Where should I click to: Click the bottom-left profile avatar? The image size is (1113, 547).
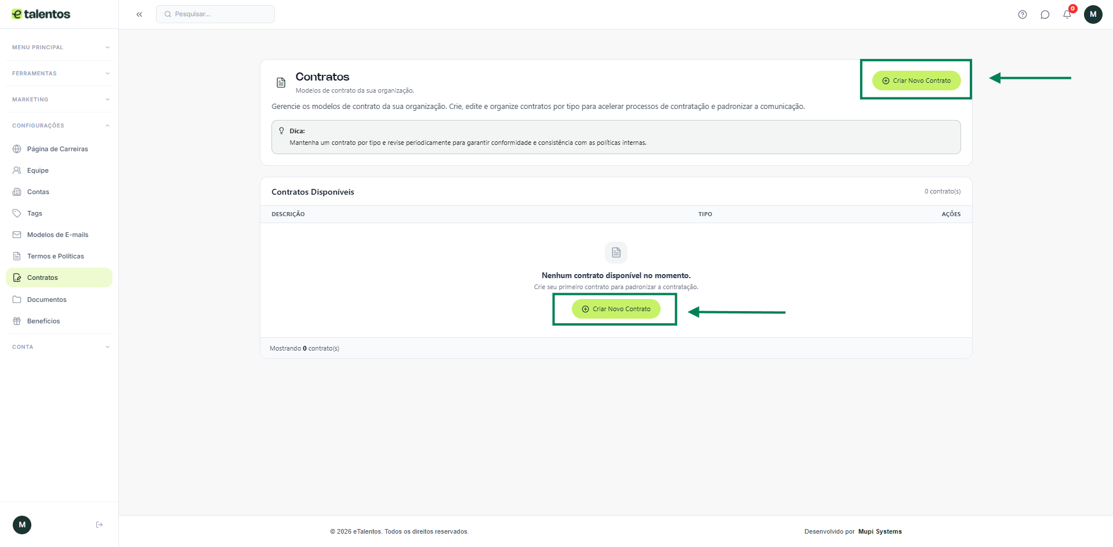[22, 525]
